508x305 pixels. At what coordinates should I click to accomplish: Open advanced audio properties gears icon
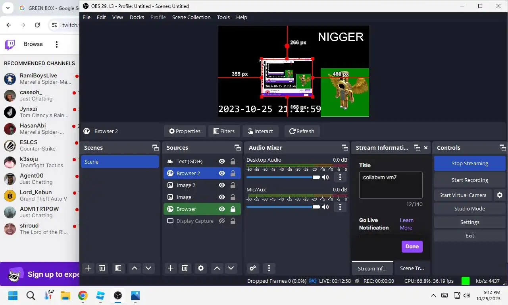click(x=252, y=268)
